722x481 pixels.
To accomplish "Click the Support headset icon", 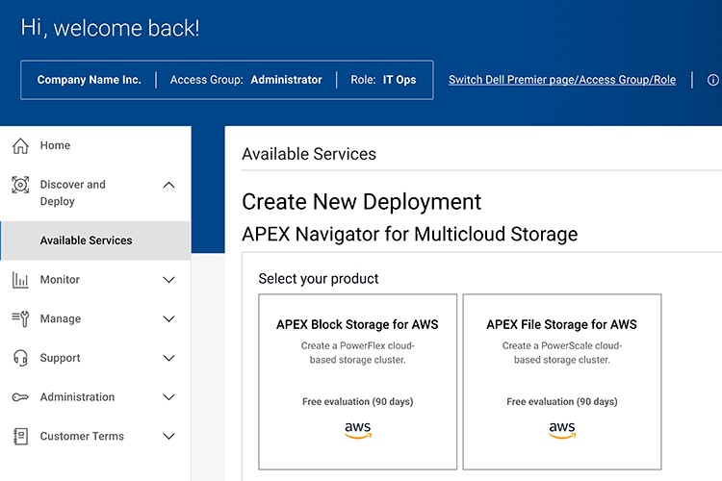I will [20, 358].
